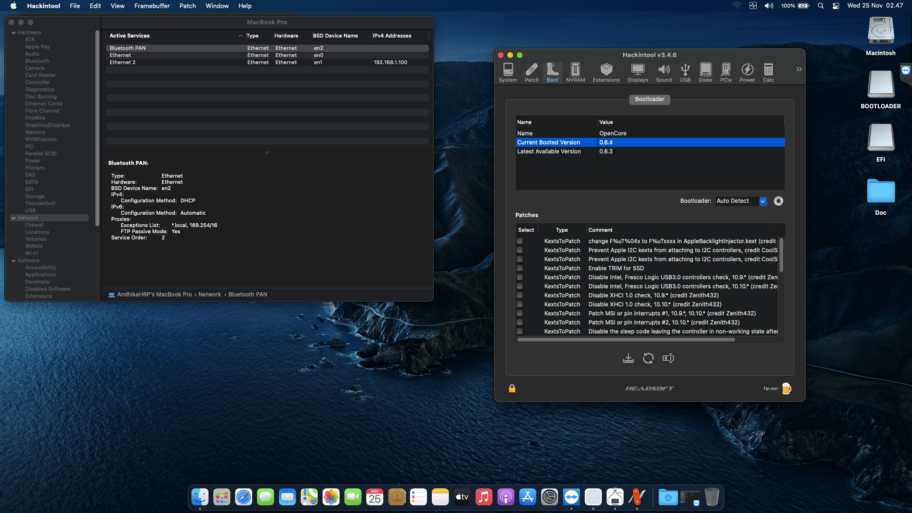Select checkbox for Disable XHCI 10.9 patch

click(520, 295)
